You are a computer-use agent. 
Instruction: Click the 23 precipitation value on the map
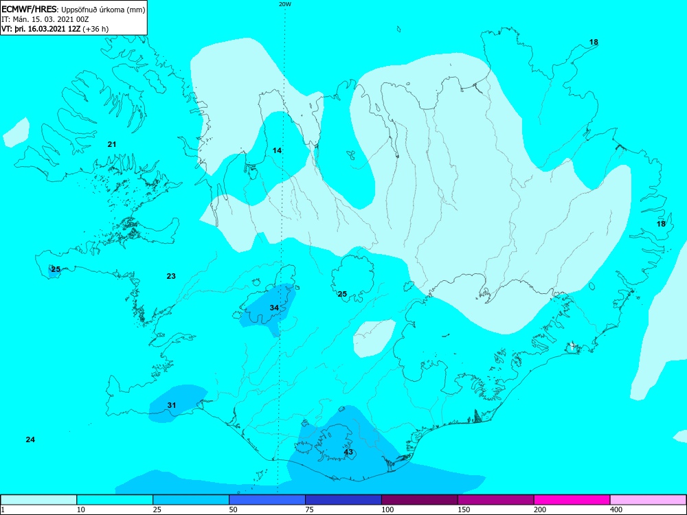pos(171,276)
